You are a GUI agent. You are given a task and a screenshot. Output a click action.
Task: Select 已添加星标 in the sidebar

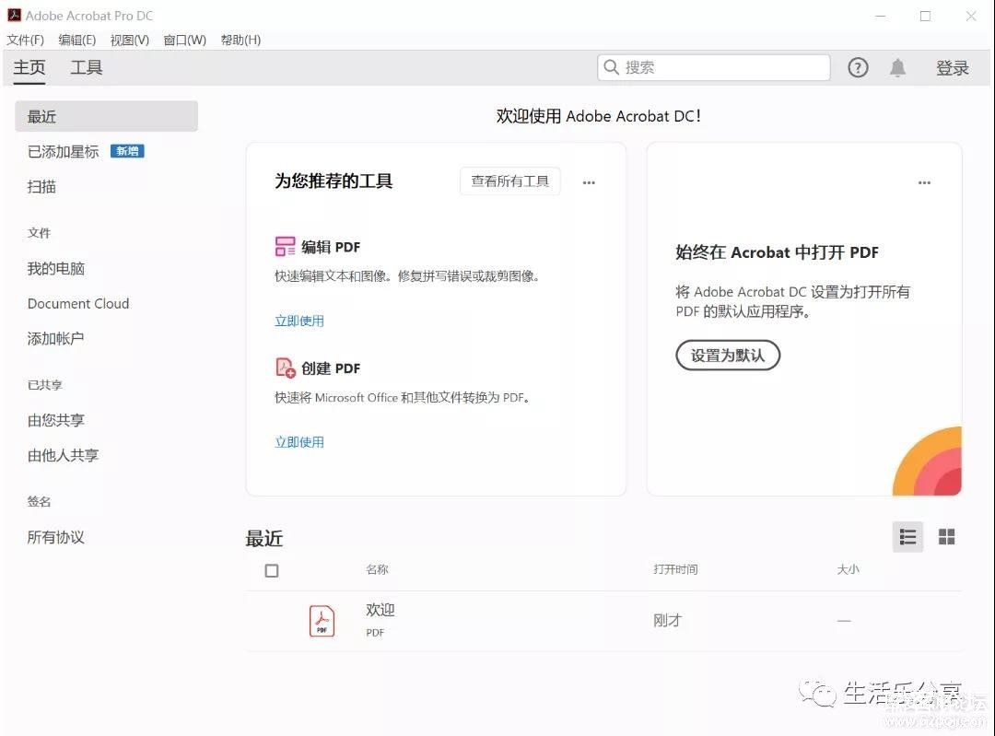[63, 152]
